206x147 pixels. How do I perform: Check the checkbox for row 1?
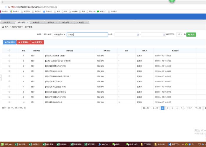click(9, 56)
